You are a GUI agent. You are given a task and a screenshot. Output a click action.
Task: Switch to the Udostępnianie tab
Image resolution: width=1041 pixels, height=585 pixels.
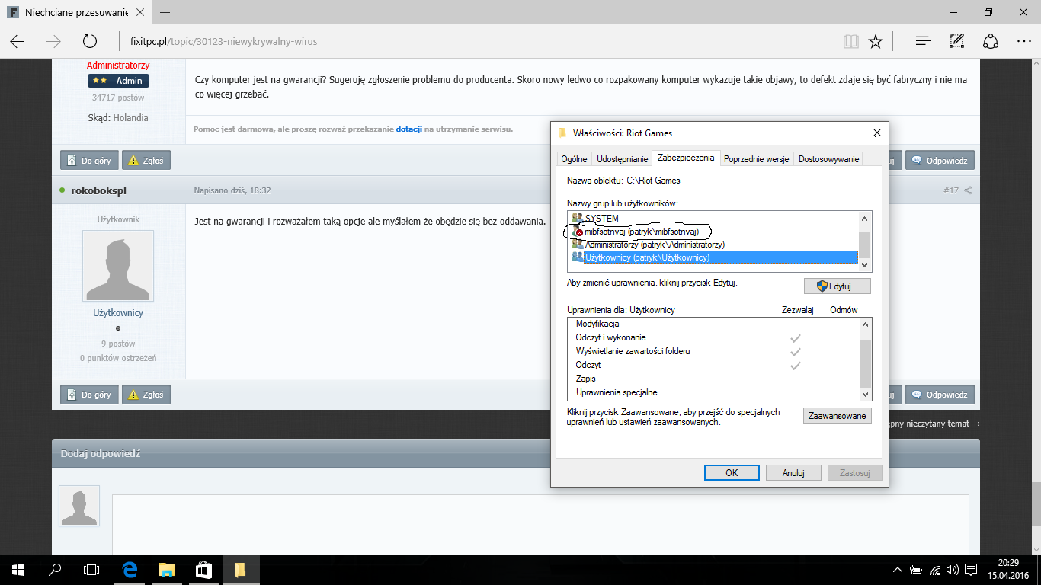621,159
